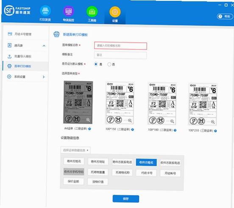Screen dimensions: 234x208
Task: Click the 面单模板名称 input field
Action: click(120, 46)
